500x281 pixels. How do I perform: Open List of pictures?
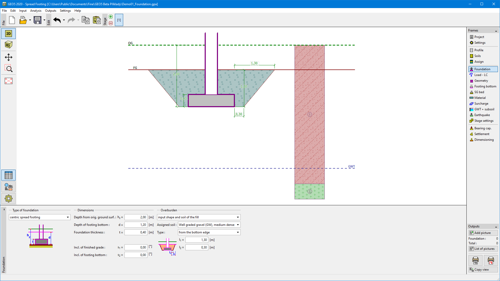[483, 249]
